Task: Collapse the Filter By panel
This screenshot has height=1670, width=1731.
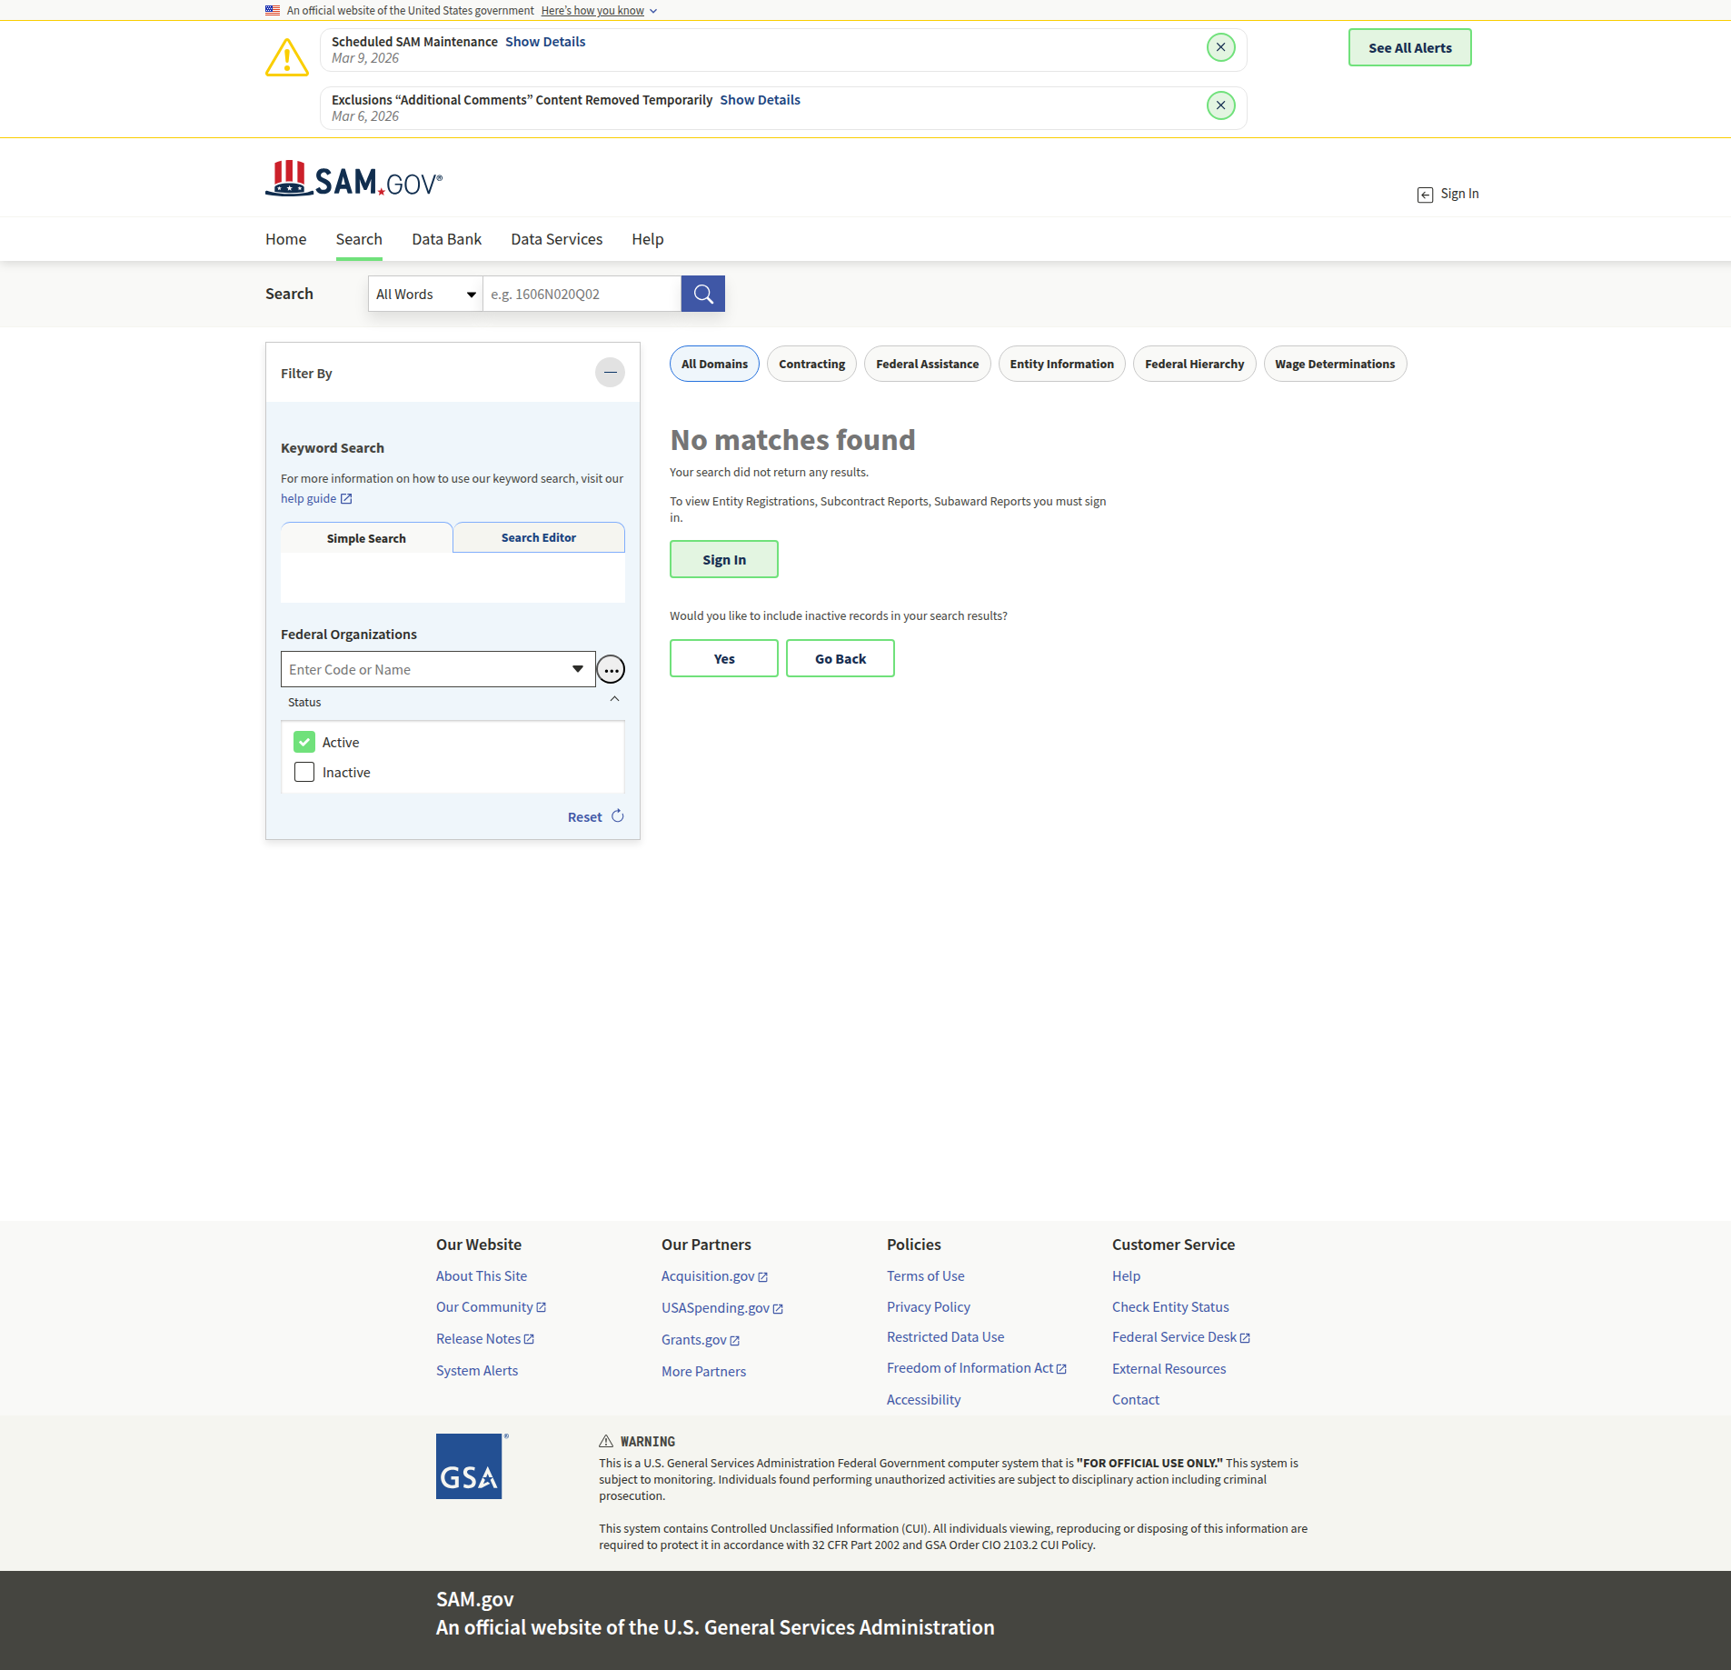Action: (x=610, y=373)
